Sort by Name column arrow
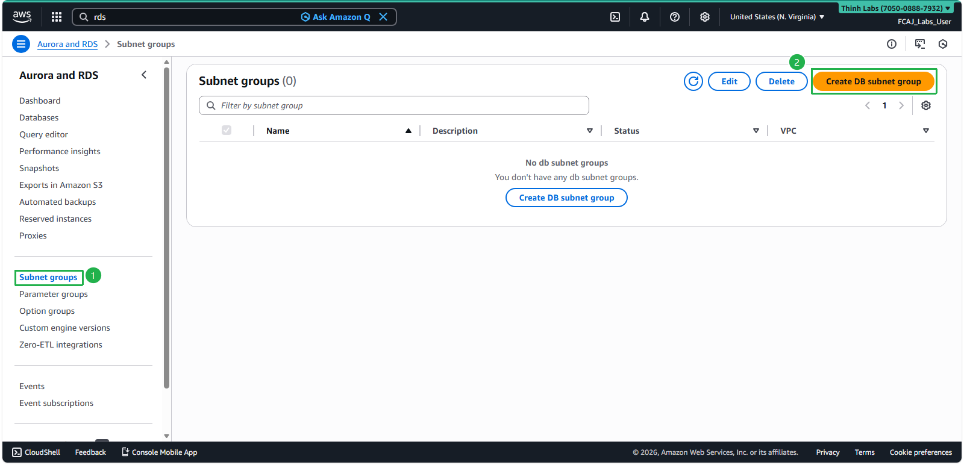 click(408, 131)
